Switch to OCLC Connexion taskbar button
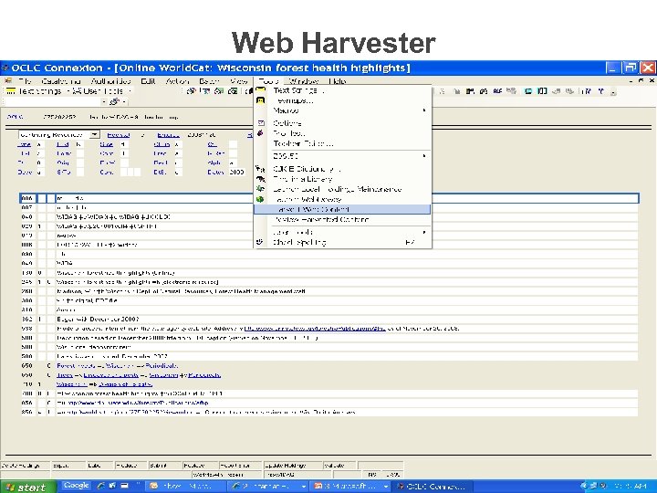The height and width of the screenshot is (493, 657). pyautogui.click(x=433, y=487)
